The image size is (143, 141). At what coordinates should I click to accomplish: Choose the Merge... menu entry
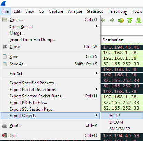50,33
